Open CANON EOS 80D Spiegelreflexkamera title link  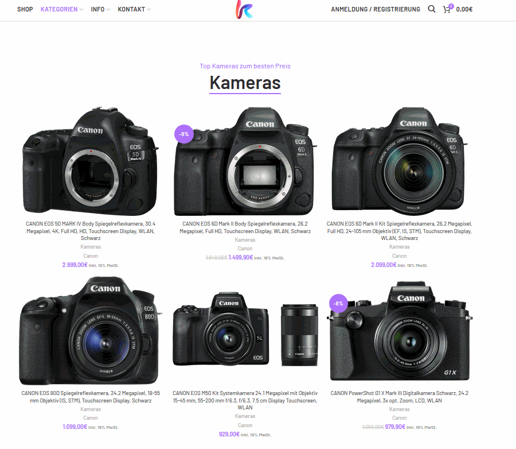pyautogui.click(x=91, y=397)
